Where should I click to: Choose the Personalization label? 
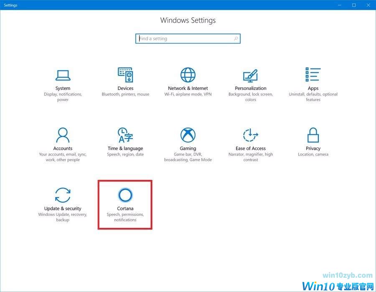click(x=251, y=88)
